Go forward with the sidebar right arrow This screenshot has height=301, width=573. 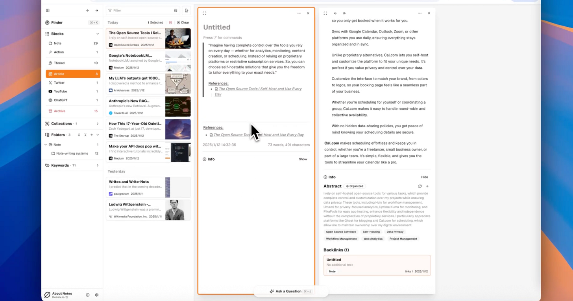point(97,11)
